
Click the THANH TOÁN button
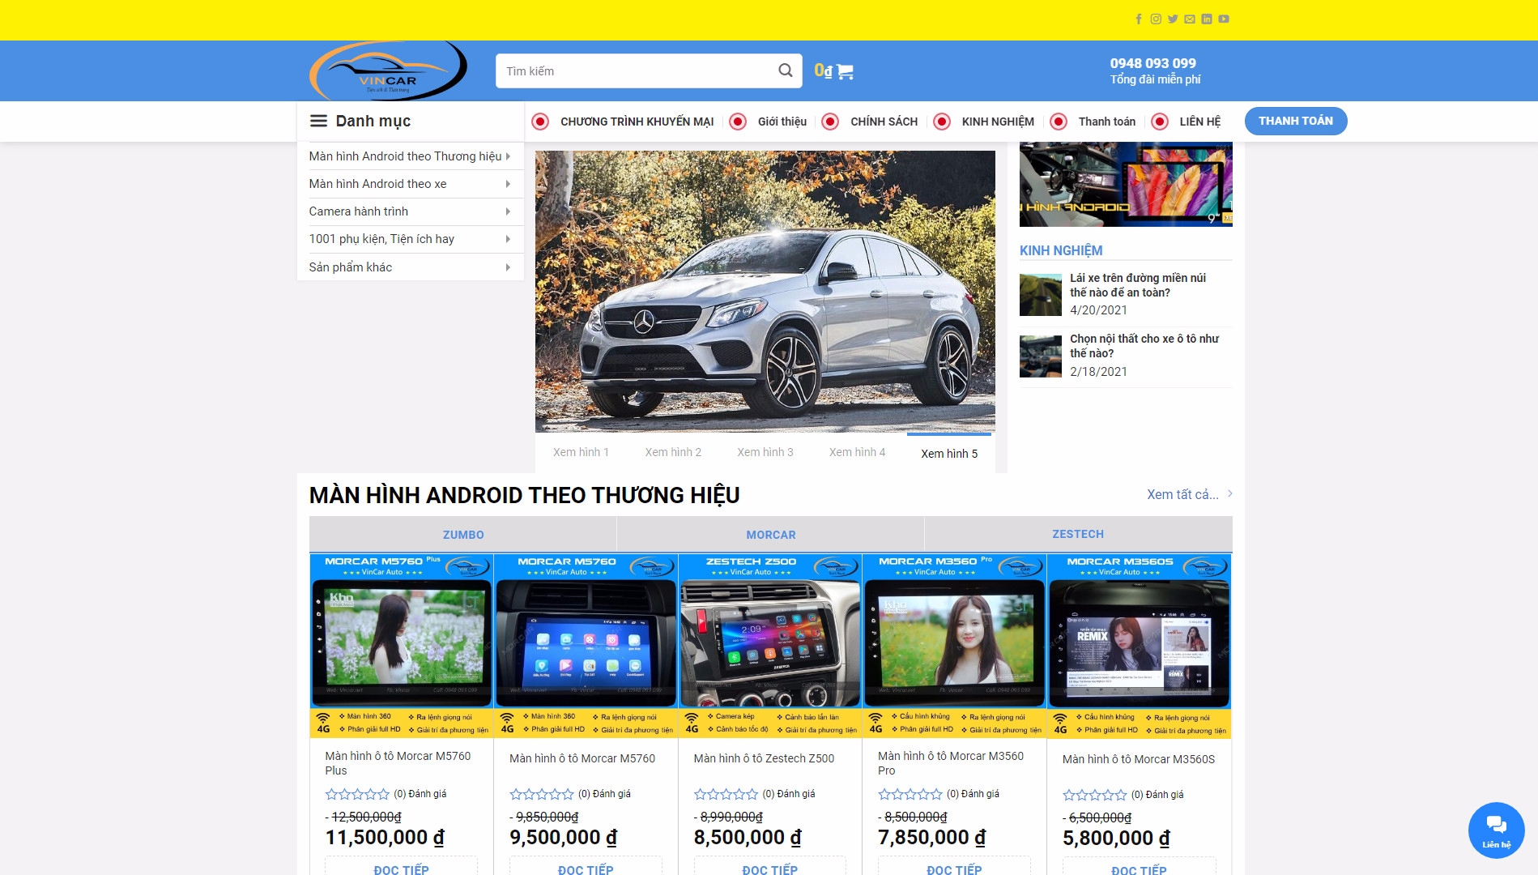point(1295,121)
